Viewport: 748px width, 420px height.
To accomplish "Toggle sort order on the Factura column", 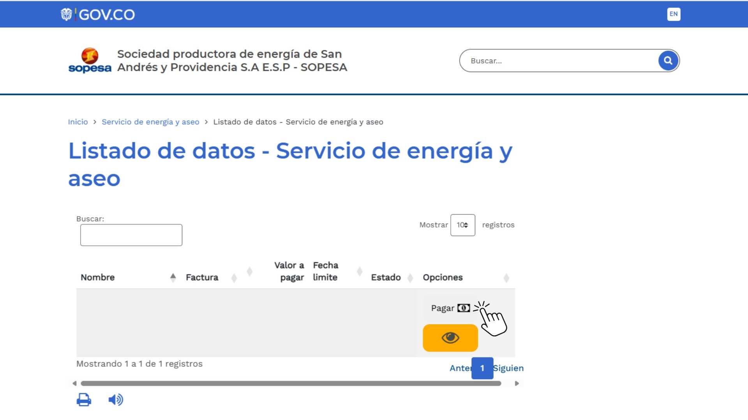I will pos(234,277).
